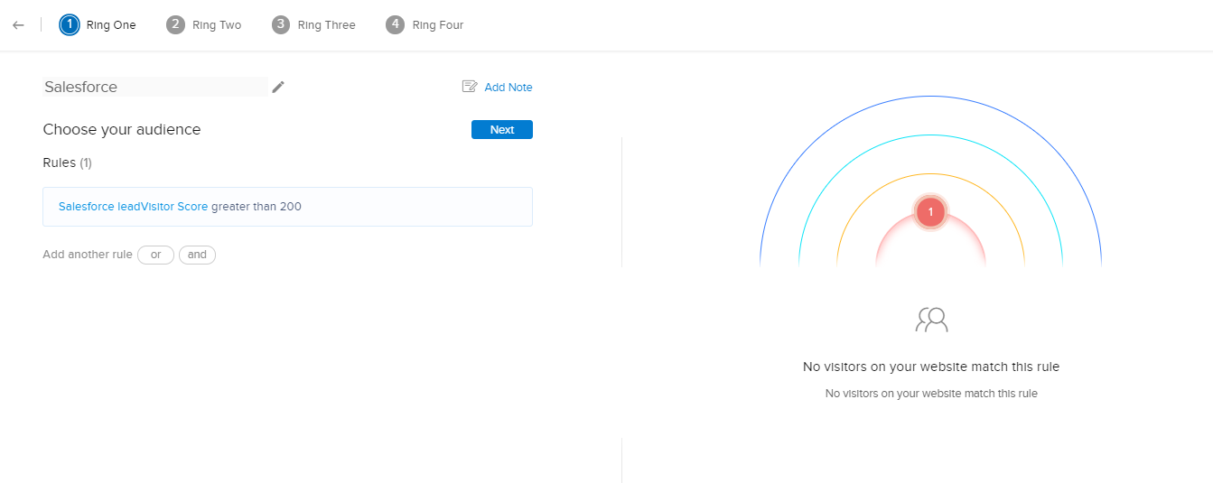The height and width of the screenshot is (483, 1213).
Task: Click the Add Note notepad icon
Action: point(470,87)
